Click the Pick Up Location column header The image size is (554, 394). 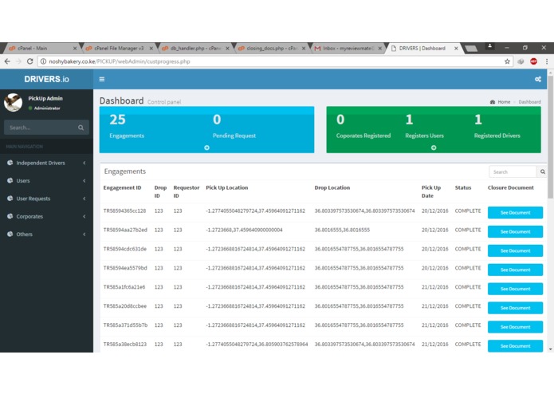[x=227, y=187]
